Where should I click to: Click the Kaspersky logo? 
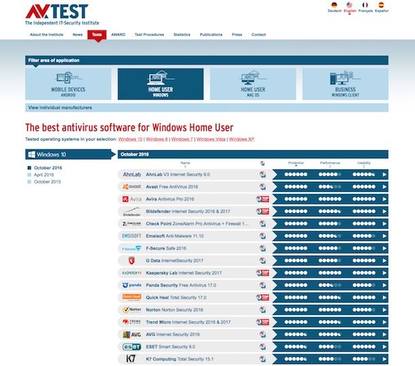(x=131, y=273)
